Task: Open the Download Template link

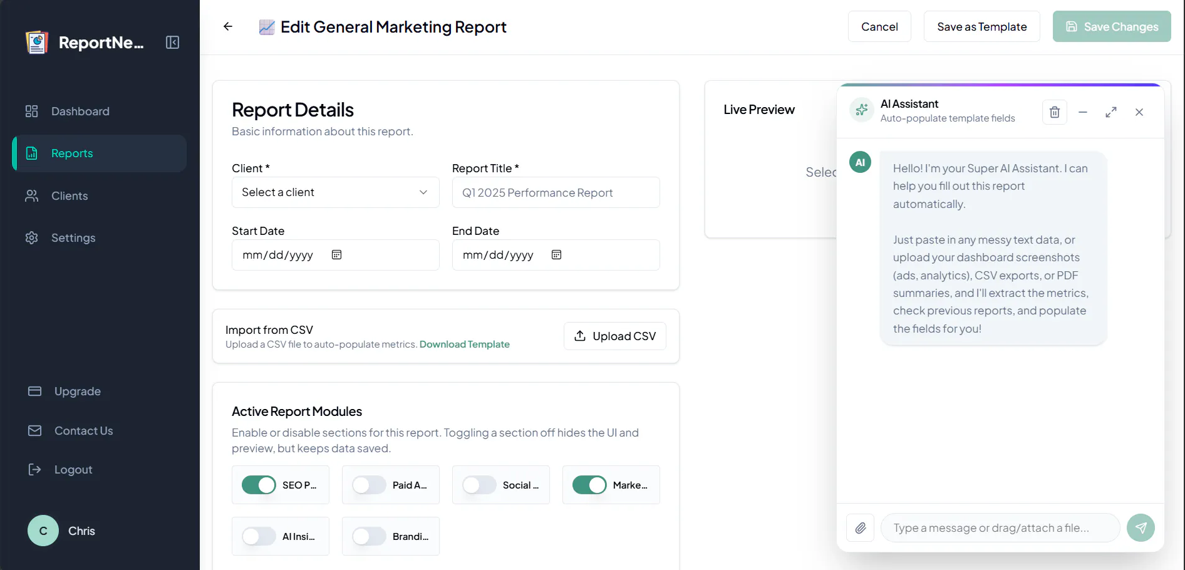Action: coord(465,345)
